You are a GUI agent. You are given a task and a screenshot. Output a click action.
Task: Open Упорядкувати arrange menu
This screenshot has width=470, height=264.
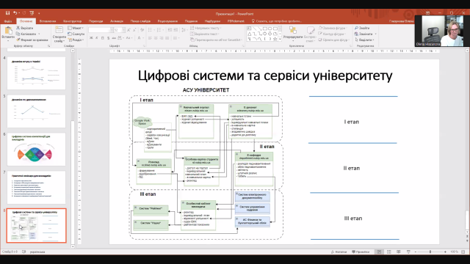293,33
